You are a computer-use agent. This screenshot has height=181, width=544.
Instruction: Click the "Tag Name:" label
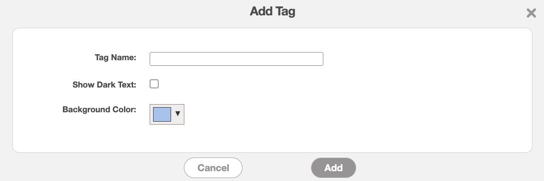click(115, 58)
